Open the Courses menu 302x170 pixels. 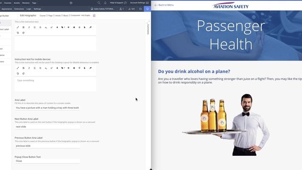[8, 3]
